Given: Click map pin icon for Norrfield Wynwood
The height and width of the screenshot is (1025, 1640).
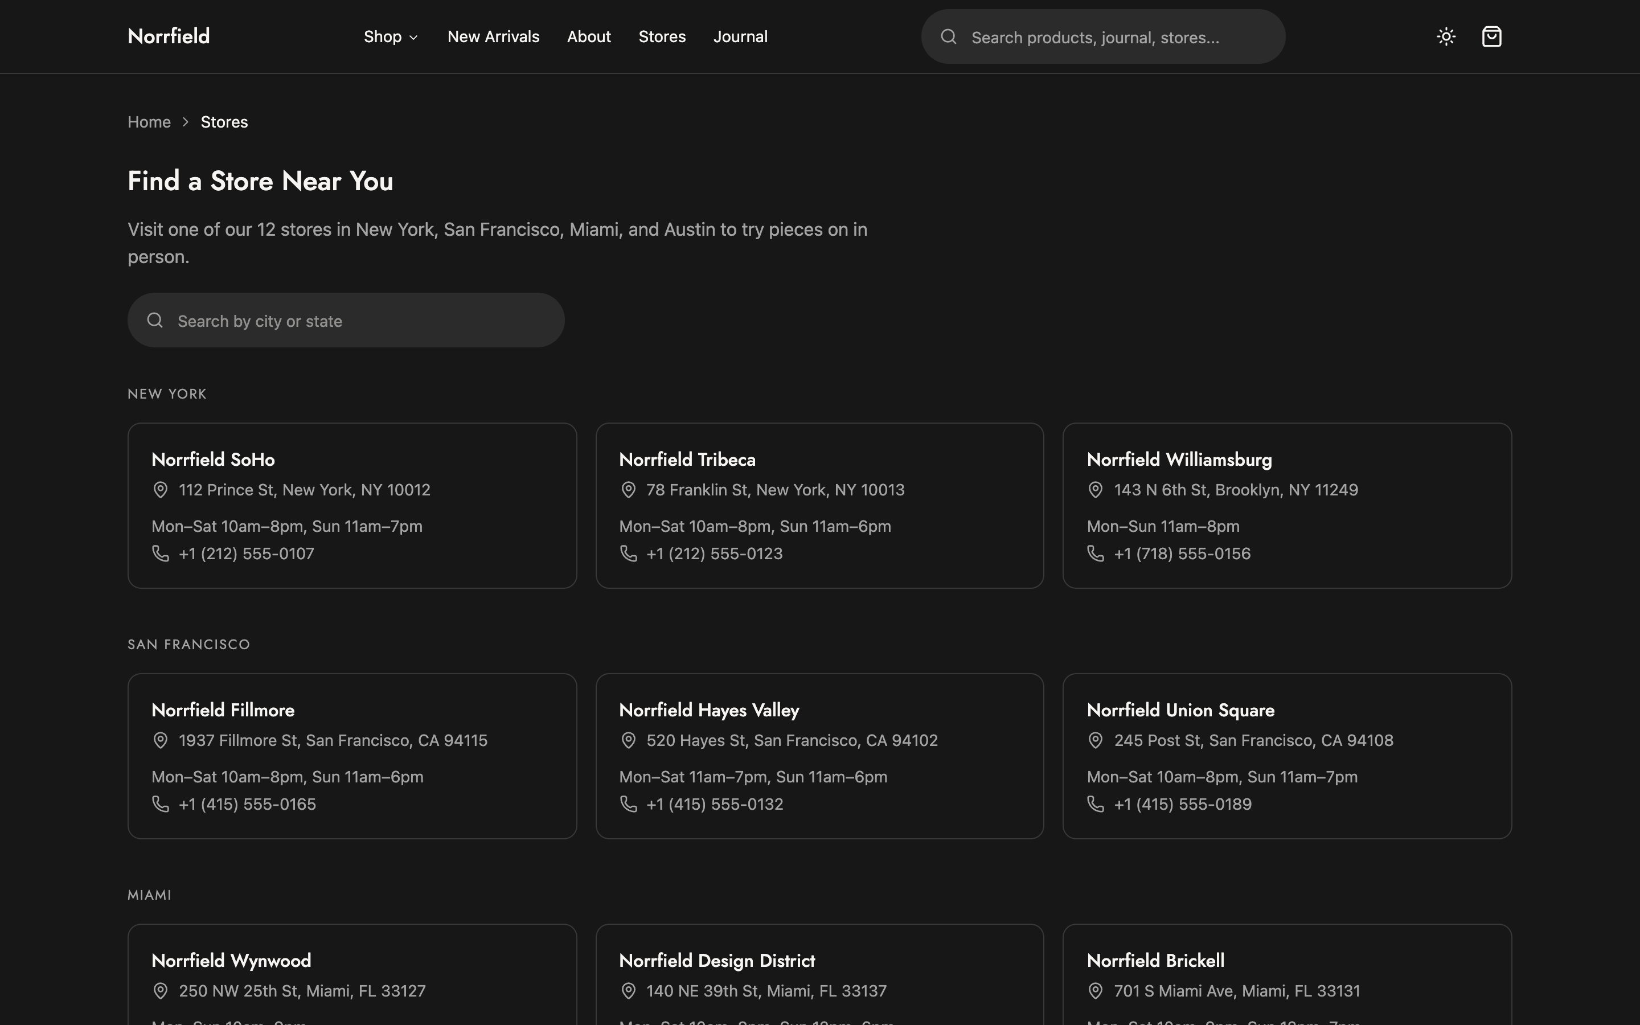Looking at the screenshot, I should pos(161,991).
